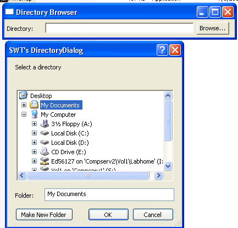This screenshot has width=238, height=228.
Task: Select My Computer in the tree
Action: (58, 115)
